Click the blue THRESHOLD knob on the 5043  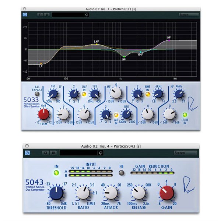pyautogui.click(x=56, y=193)
